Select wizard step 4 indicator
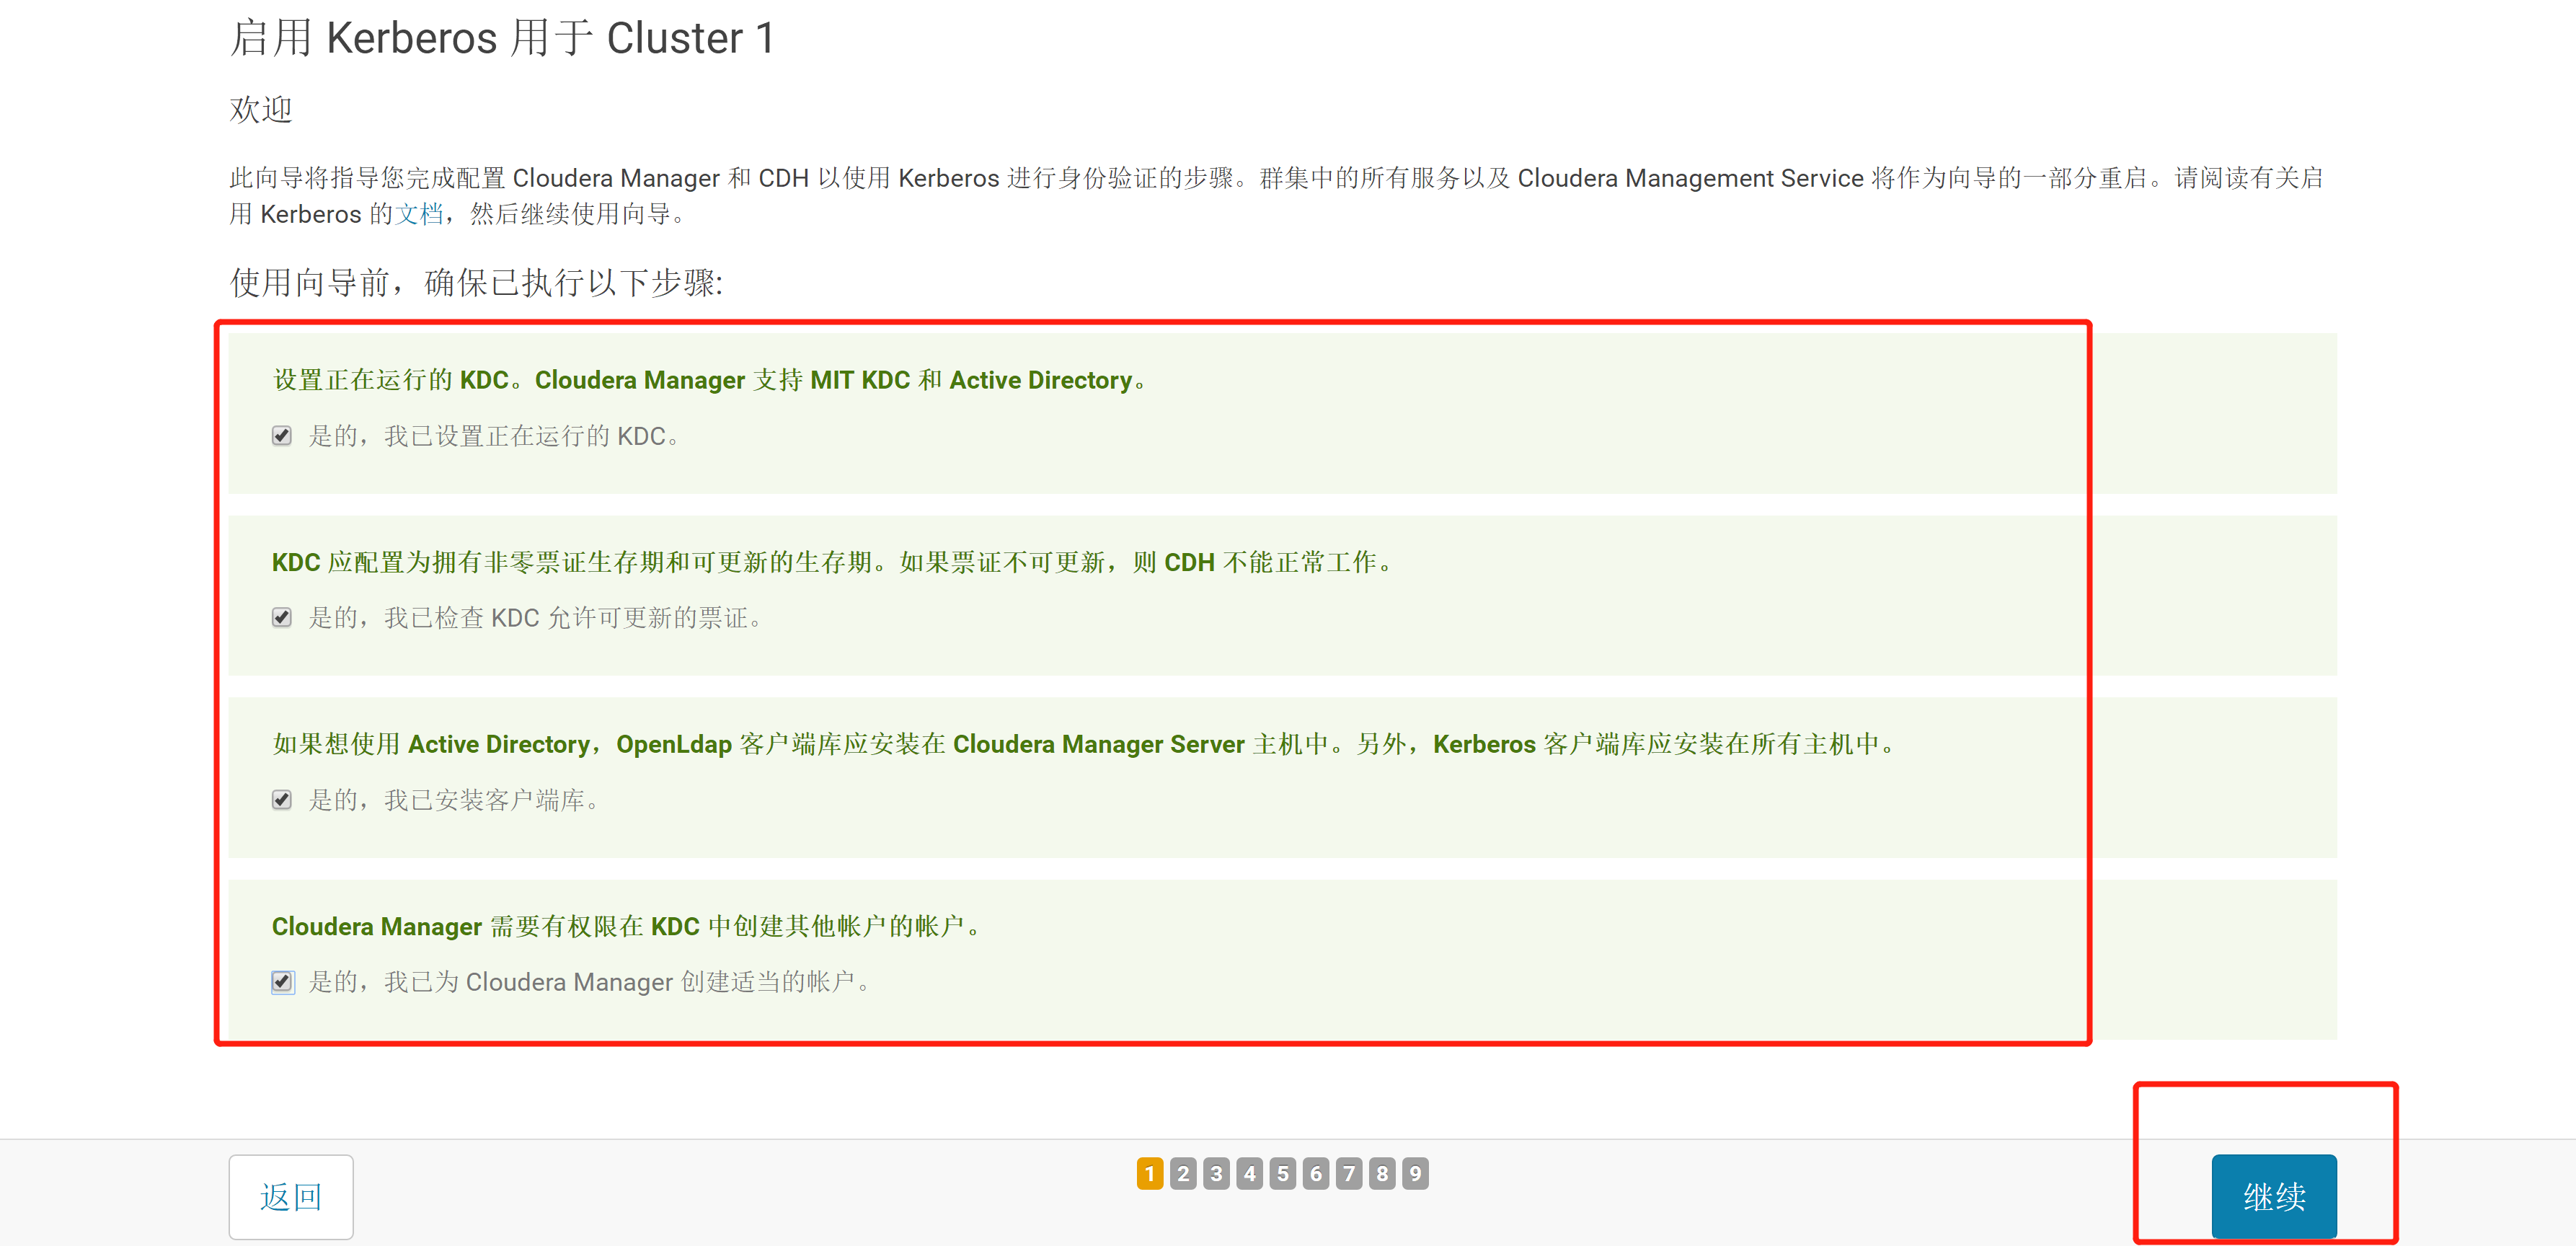The image size is (2576, 1246). [x=1249, y=1173]
